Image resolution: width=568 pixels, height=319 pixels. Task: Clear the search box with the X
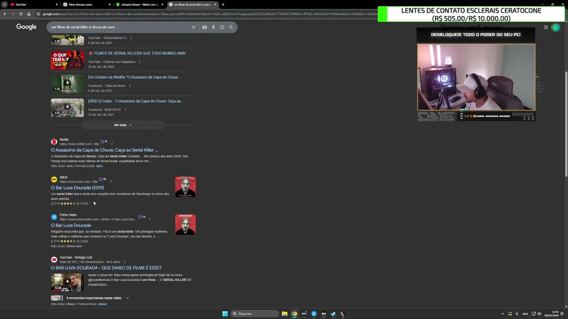click(x=193, y=27)
